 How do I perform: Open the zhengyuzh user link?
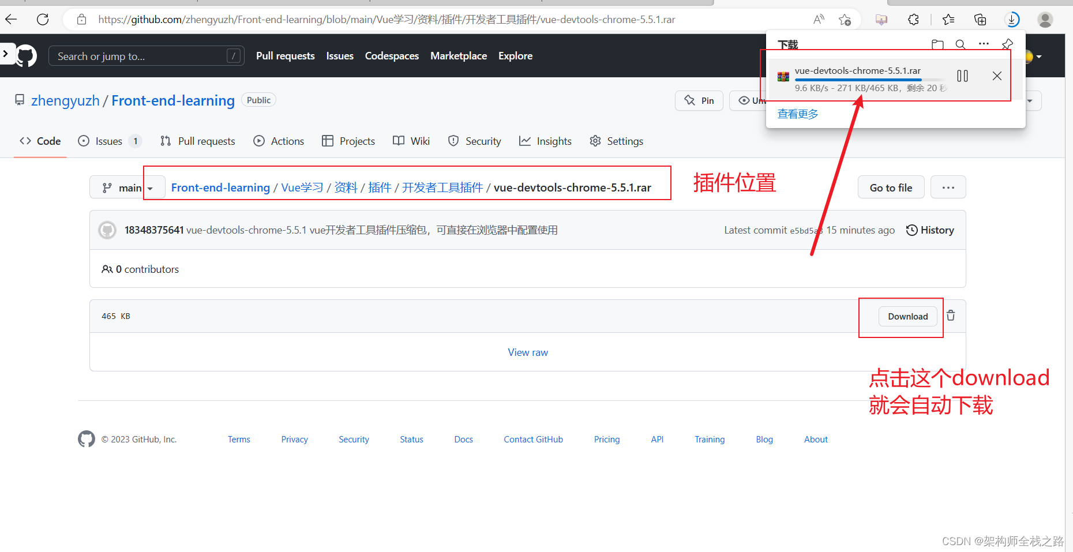pyautogui.click(x=65, y=100)
